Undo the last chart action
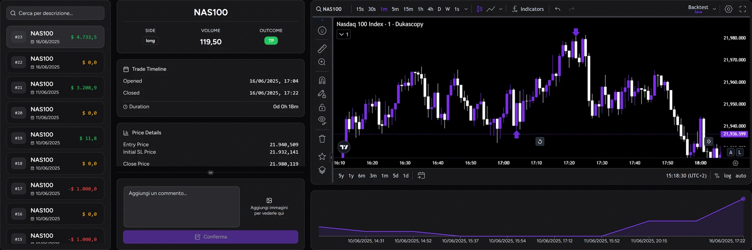752x250 pixels. tap(557, 9)
